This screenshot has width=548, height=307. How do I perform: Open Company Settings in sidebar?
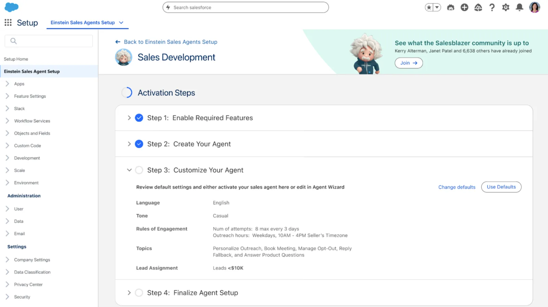(32, 260)
